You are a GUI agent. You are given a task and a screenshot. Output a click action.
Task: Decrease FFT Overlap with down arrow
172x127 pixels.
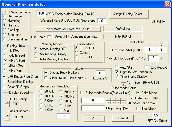pyautogui.click(x=7, y=106)
